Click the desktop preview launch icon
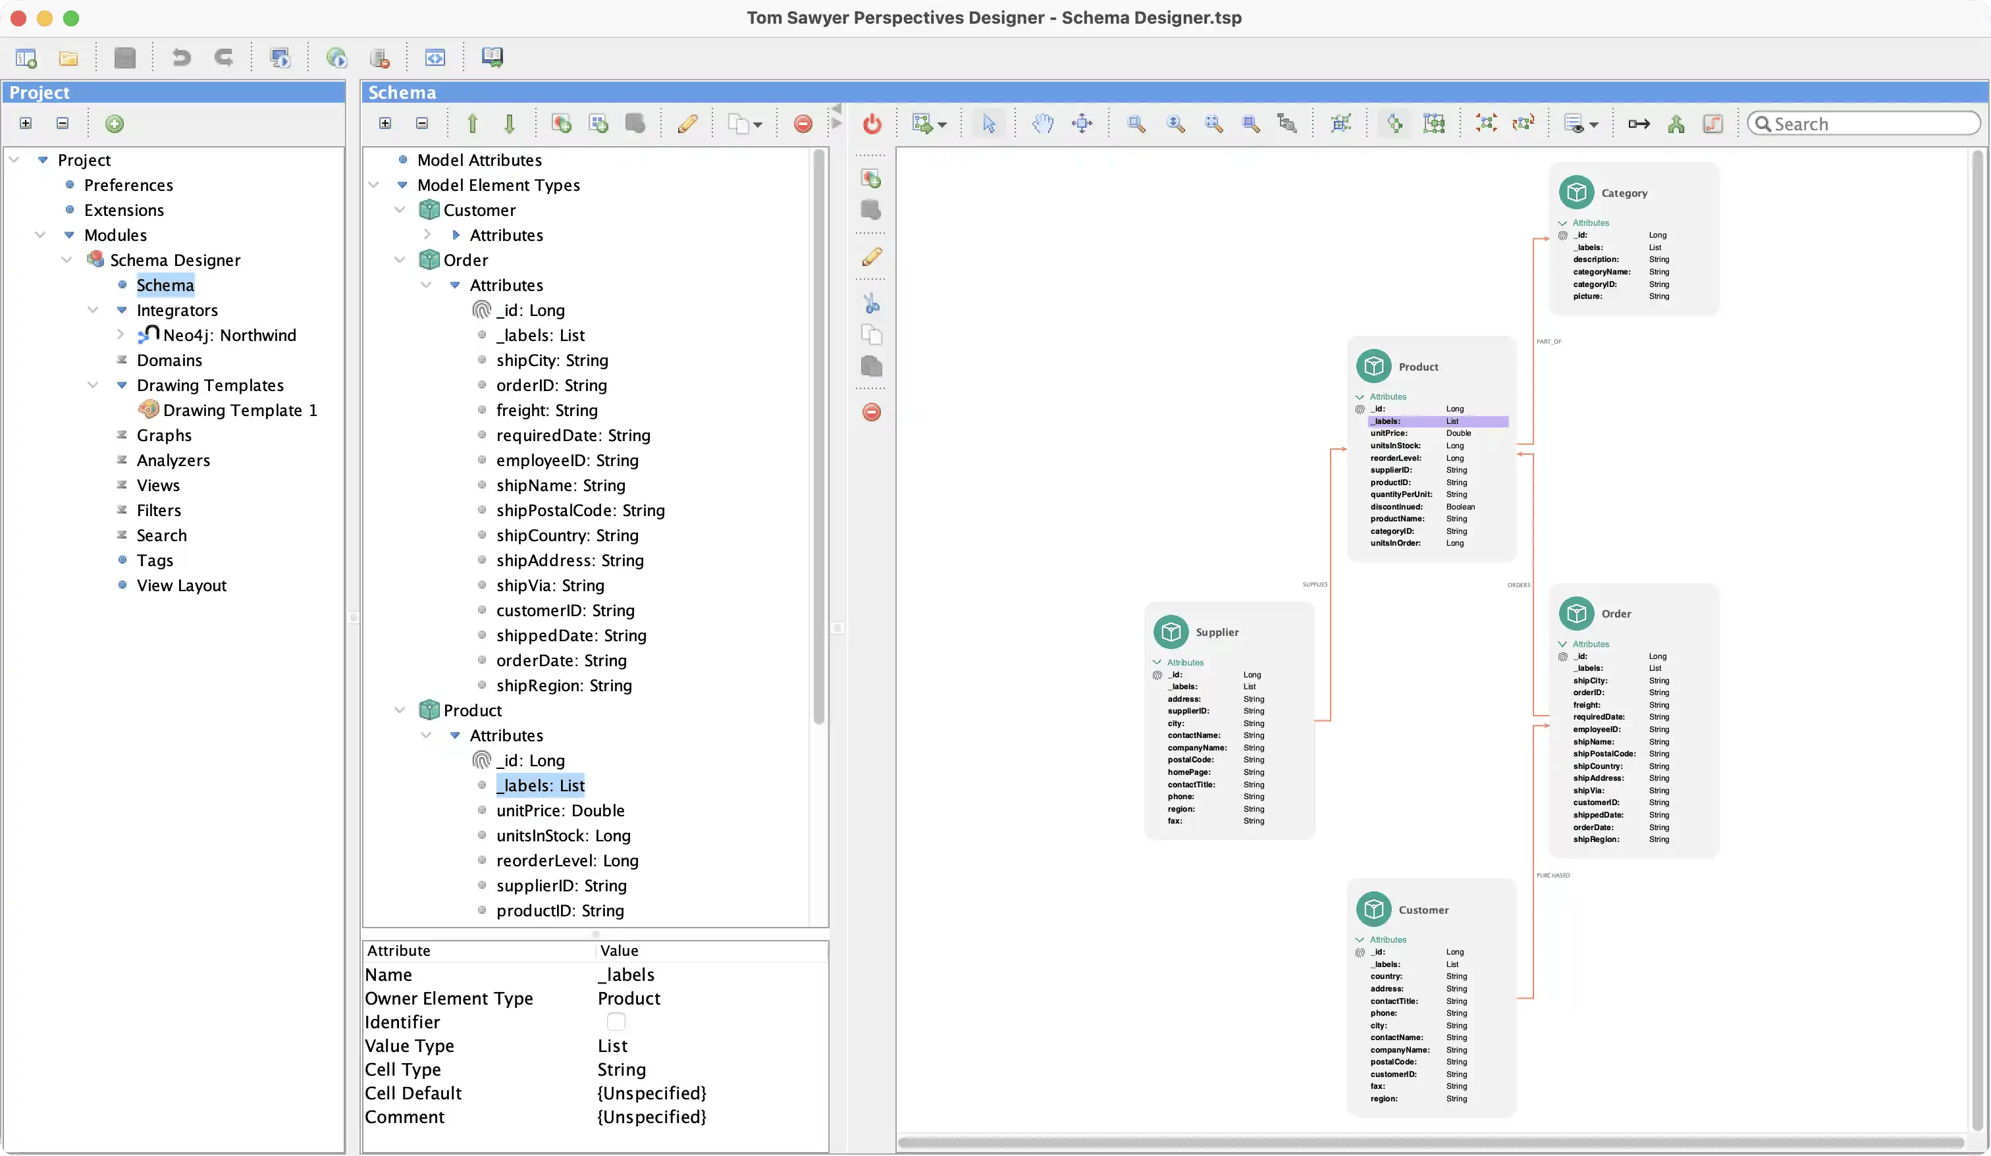Image resolution: width=1991 pixels, height=1156 pixels. [280, 58]
